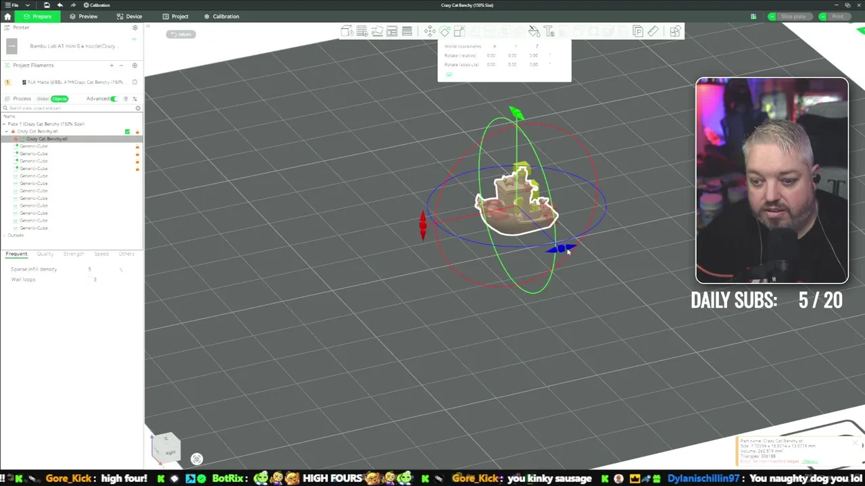Edit the PLA Matte filament preset icon
The height and width of the screenshot is (486, 865).
[134, 82]
